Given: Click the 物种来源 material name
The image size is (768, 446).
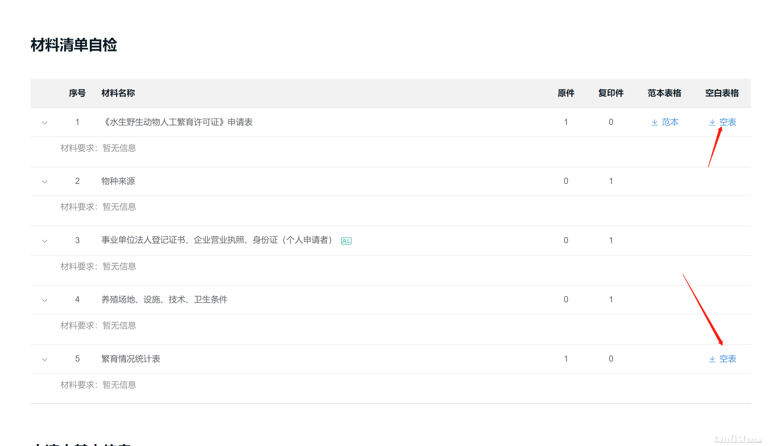Looking at the screenshot, I should point(118,181).
